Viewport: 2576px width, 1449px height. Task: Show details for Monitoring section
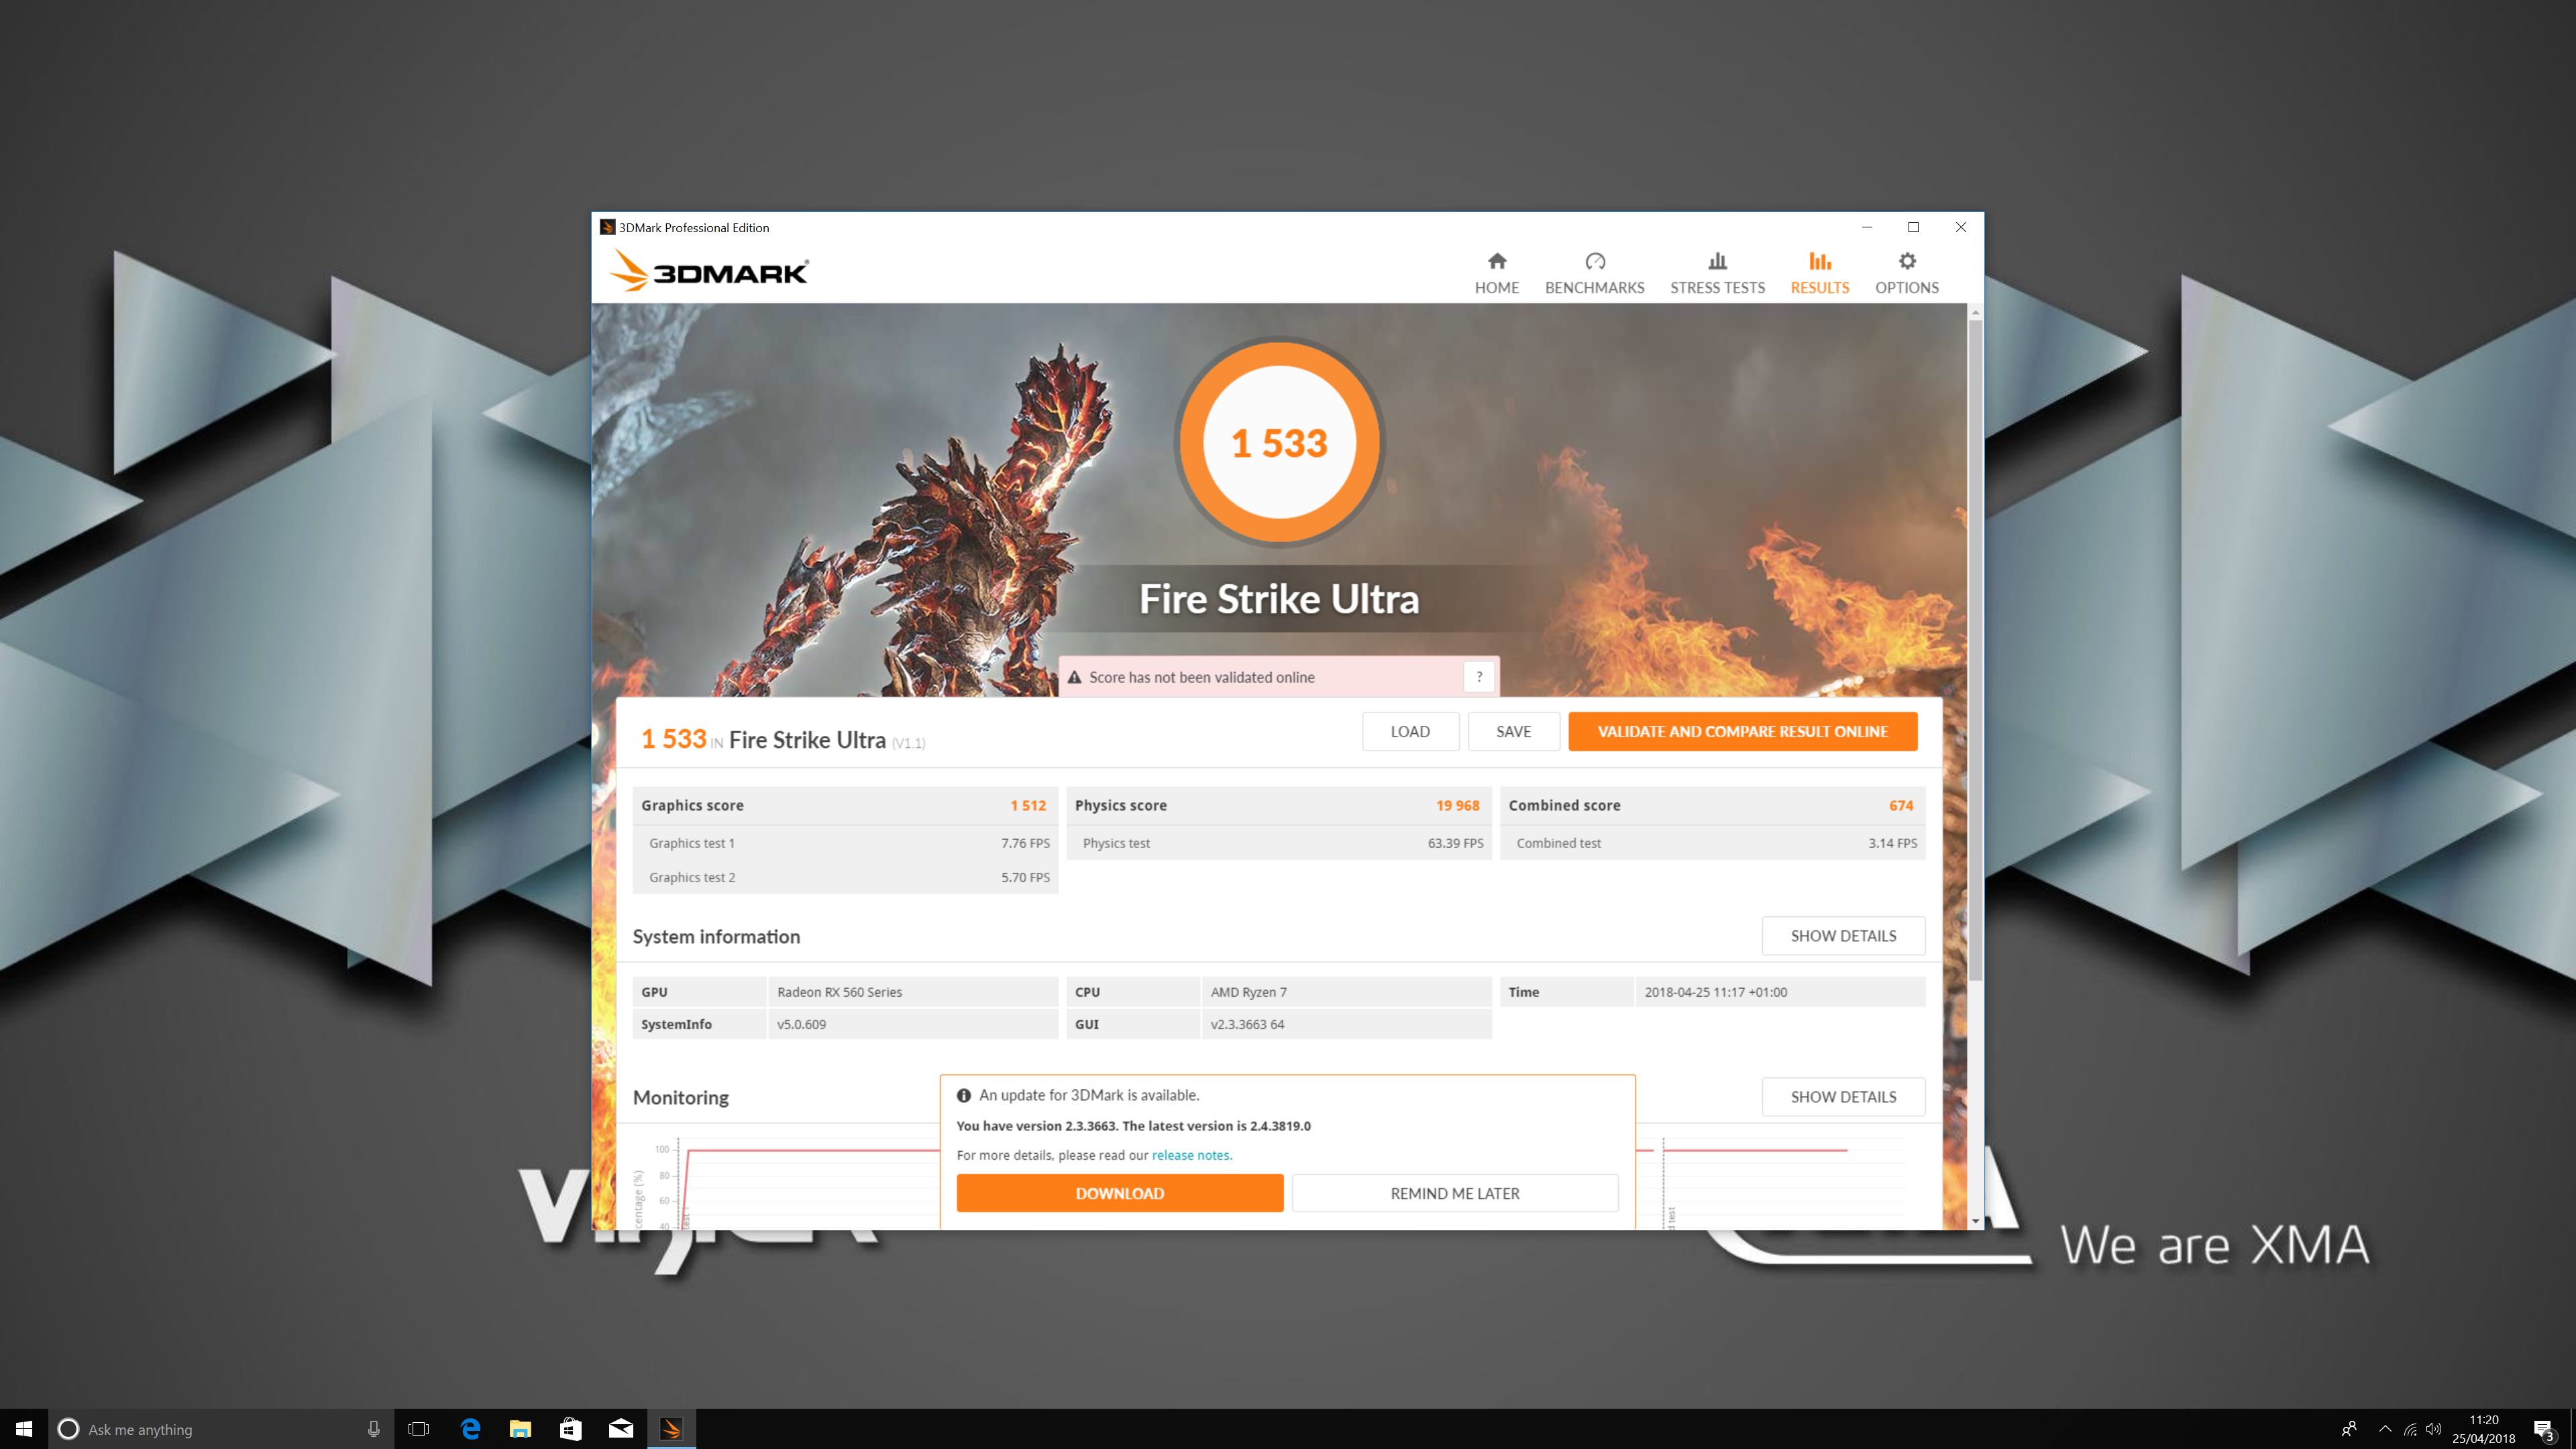click(1842, 1097)
